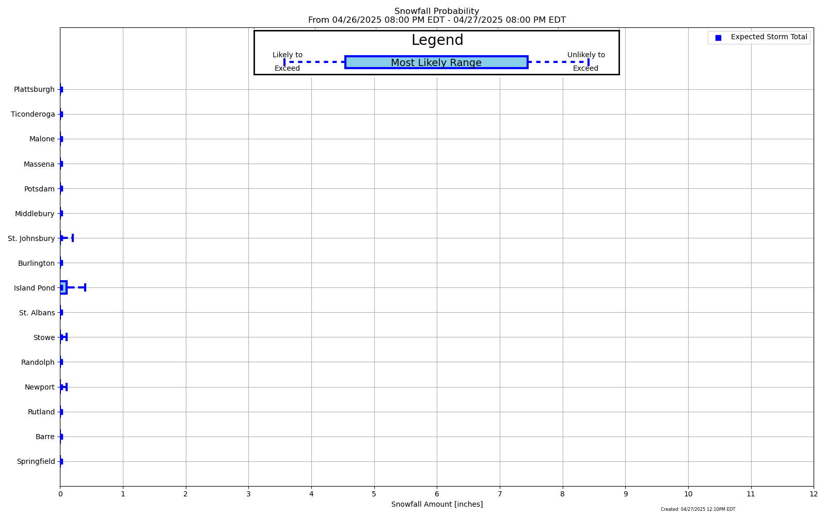The height and width of the screenshot is (516, 826).
Task: Click the St. Johnsbury location label
Action: [31, 238]
